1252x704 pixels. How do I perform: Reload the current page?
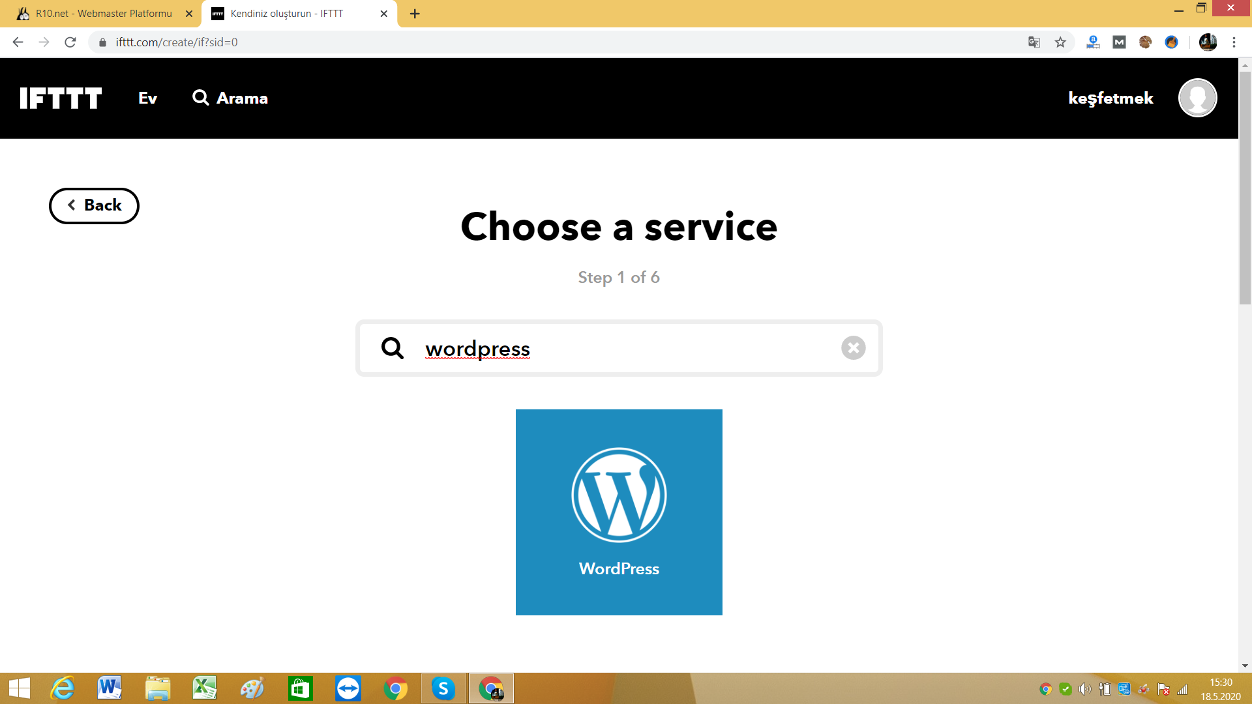(70, 42)
